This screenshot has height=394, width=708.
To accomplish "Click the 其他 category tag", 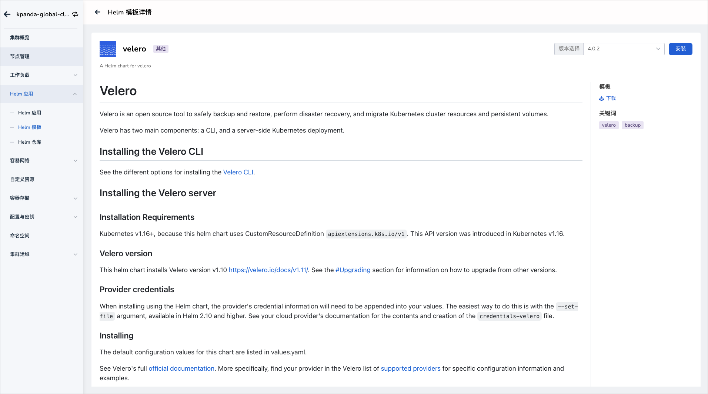I will coord(161,49).
